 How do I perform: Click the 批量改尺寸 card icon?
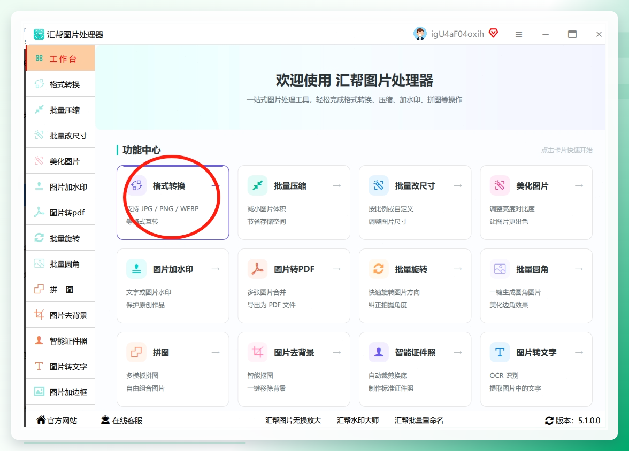tap(379, 185)
